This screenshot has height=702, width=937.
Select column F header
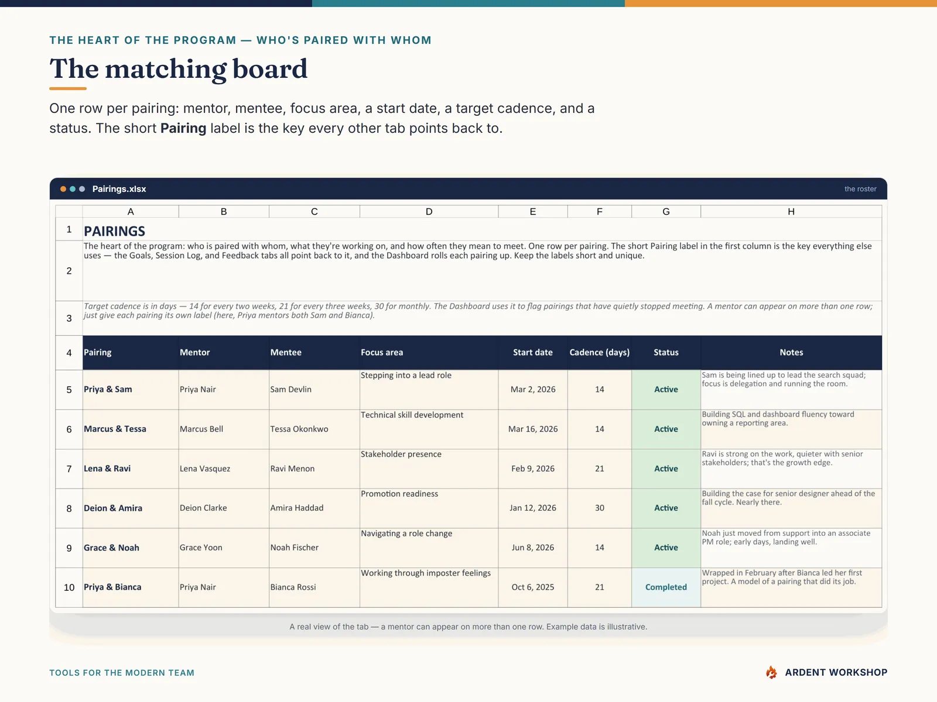600,212
